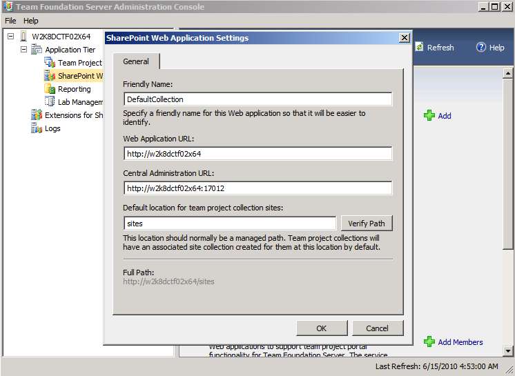This screenshot has height=376, width=515.
Task: Click the Refresh link text
Action: coord(440,48)
